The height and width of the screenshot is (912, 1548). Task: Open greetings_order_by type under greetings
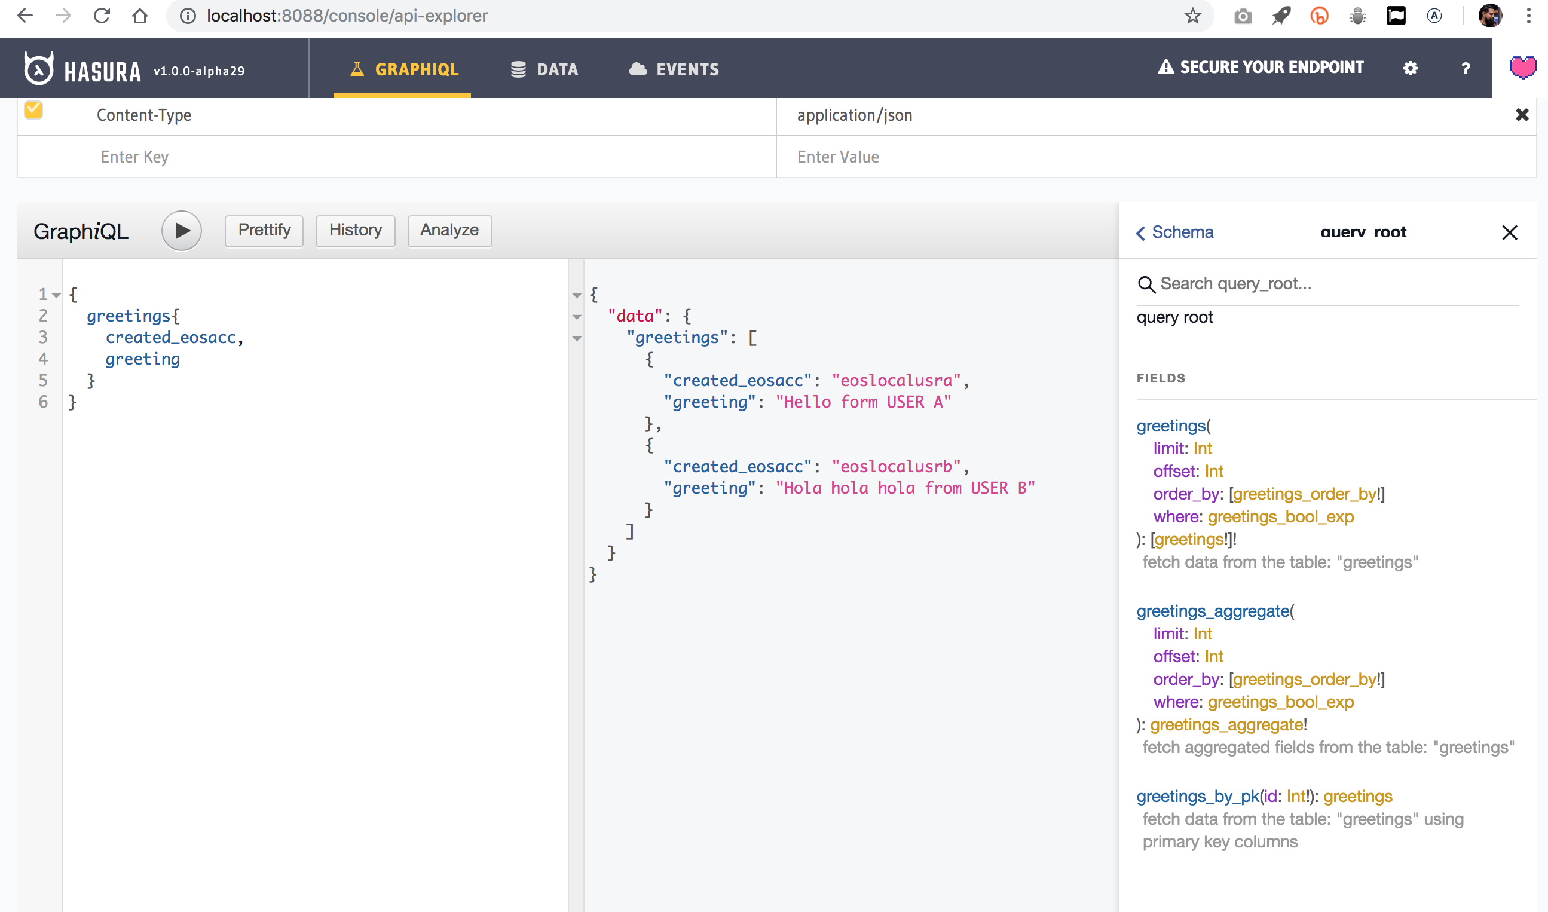(1305, 494)
